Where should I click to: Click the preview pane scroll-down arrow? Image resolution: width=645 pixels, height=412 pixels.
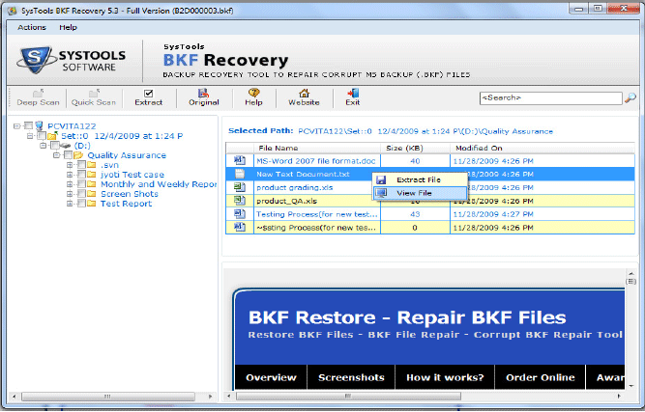[x=631, y=386]
